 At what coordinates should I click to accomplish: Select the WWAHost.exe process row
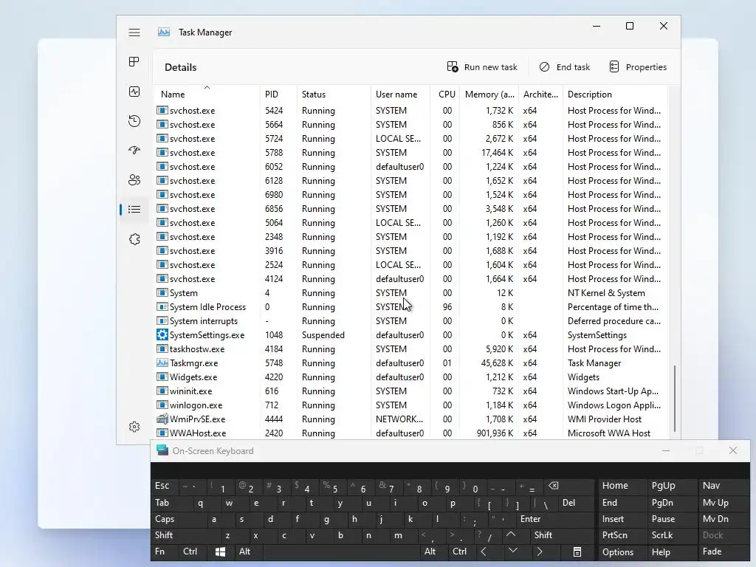point(410,433)
